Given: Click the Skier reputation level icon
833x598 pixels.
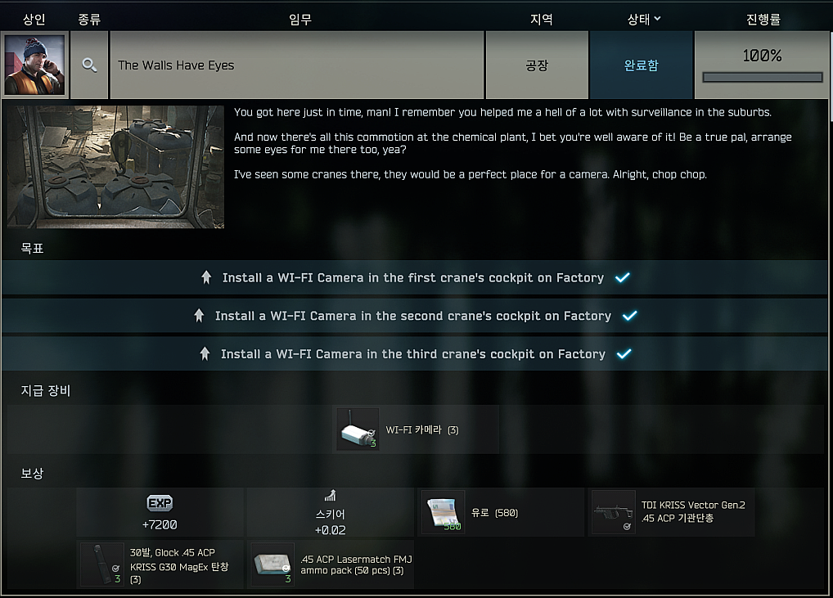Looking at the screenshot, I should [331, 496].
